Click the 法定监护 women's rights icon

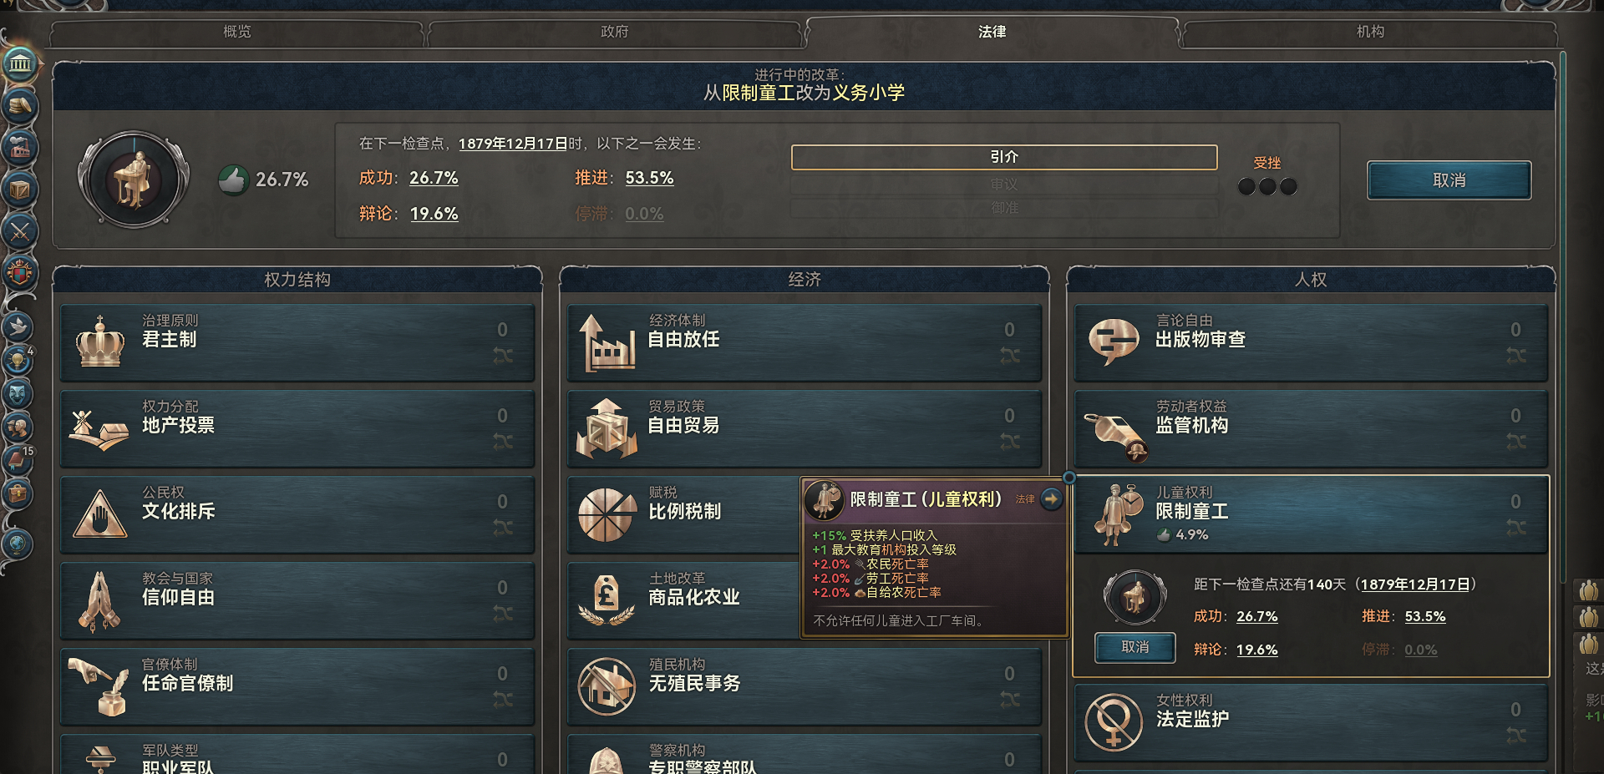[x=1114, y=722]
